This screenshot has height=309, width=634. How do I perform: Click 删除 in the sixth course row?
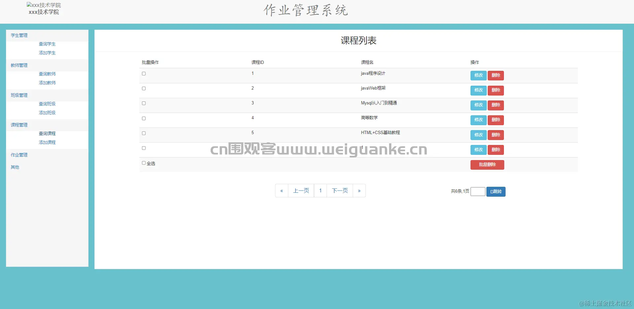click(x=496, y=150)
